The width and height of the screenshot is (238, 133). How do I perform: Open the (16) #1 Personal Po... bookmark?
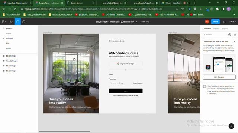(167, 15)
